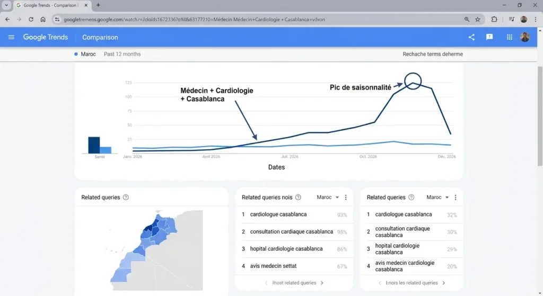The height and width of the screenshot is (296, 543).
Task: Open 'avis medecin cardiologie casablanca' query
Action: click(x=411, y=266)
